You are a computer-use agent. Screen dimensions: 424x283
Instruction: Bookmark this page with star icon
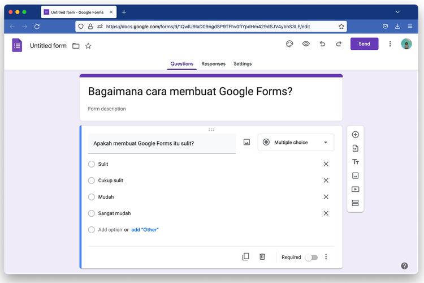pos(341,27)
